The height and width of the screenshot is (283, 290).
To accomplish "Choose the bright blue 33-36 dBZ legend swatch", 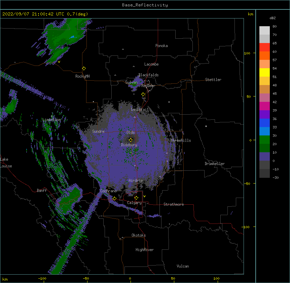I will pos(264,123).
